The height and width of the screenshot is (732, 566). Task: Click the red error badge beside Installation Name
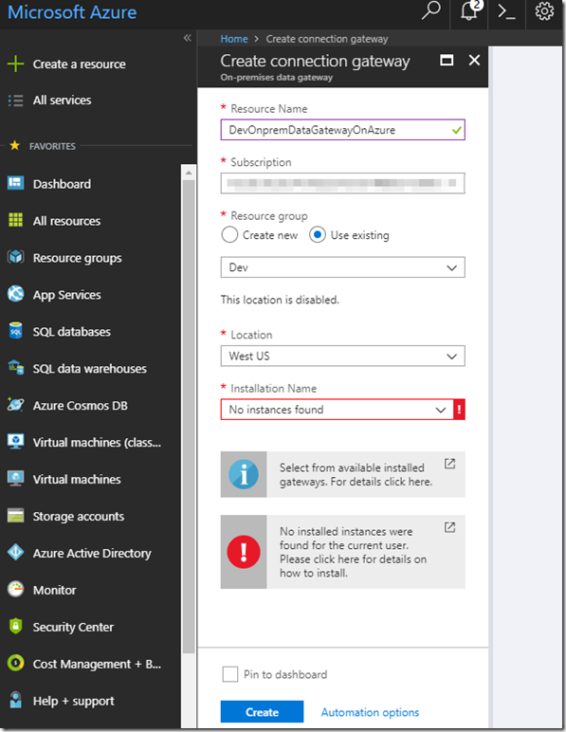point(459,410)
